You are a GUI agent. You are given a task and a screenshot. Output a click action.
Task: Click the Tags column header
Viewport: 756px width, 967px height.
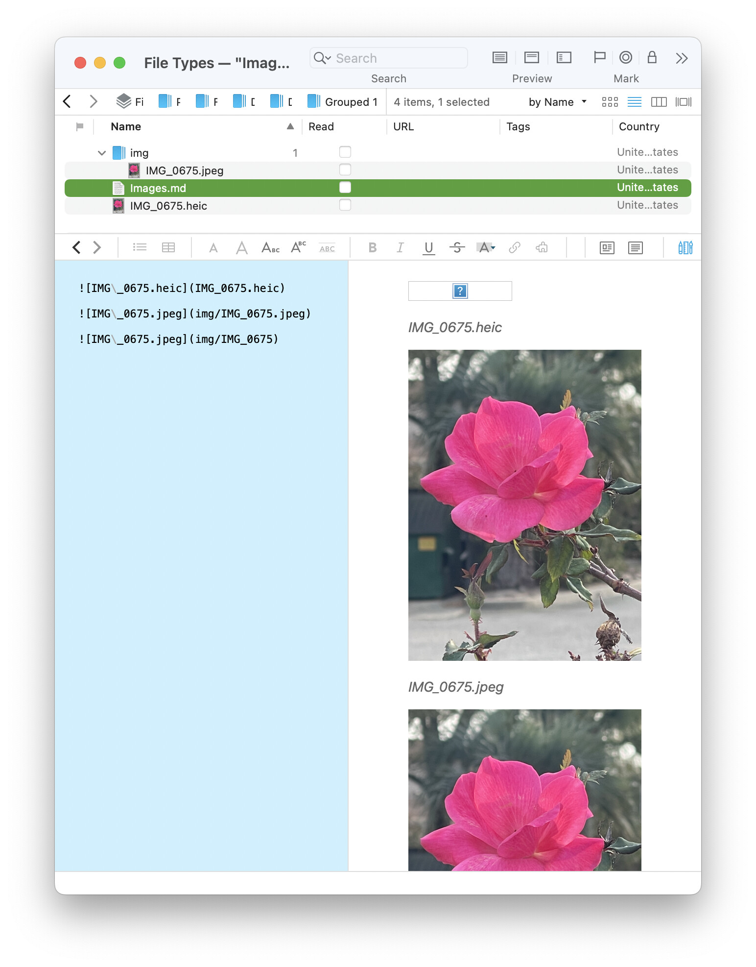518,127
